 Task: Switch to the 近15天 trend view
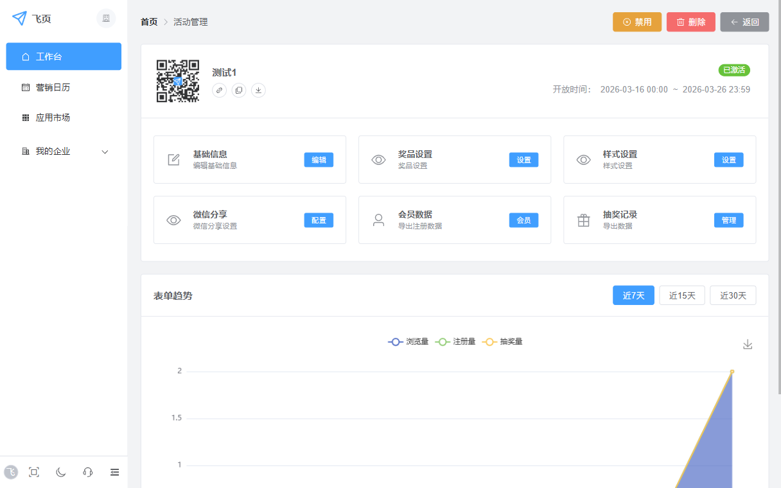point(681,295)
